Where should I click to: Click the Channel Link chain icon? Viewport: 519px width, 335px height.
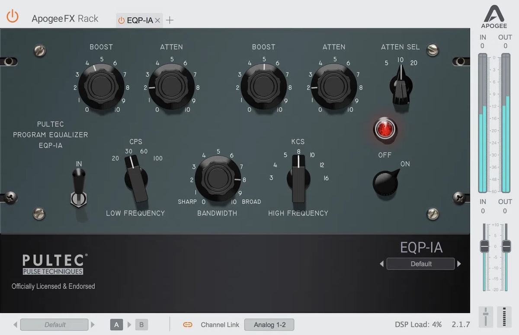click(x=187, y=325)
